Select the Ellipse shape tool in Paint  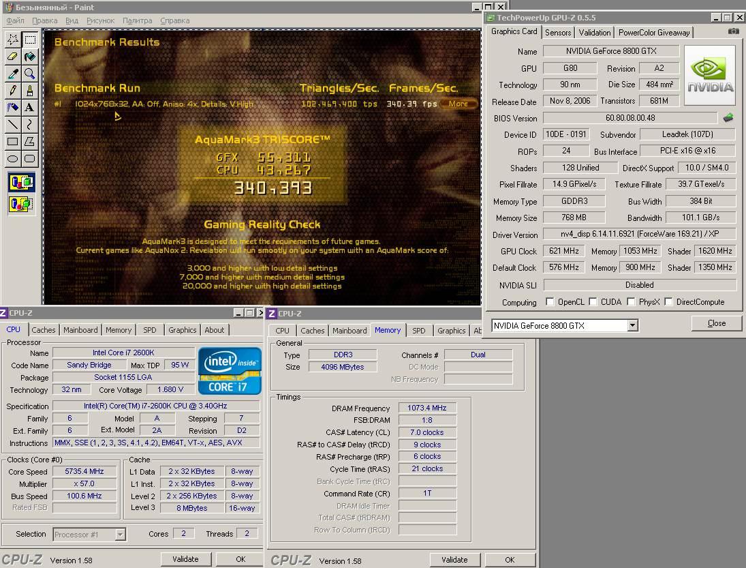pos(13,159)
